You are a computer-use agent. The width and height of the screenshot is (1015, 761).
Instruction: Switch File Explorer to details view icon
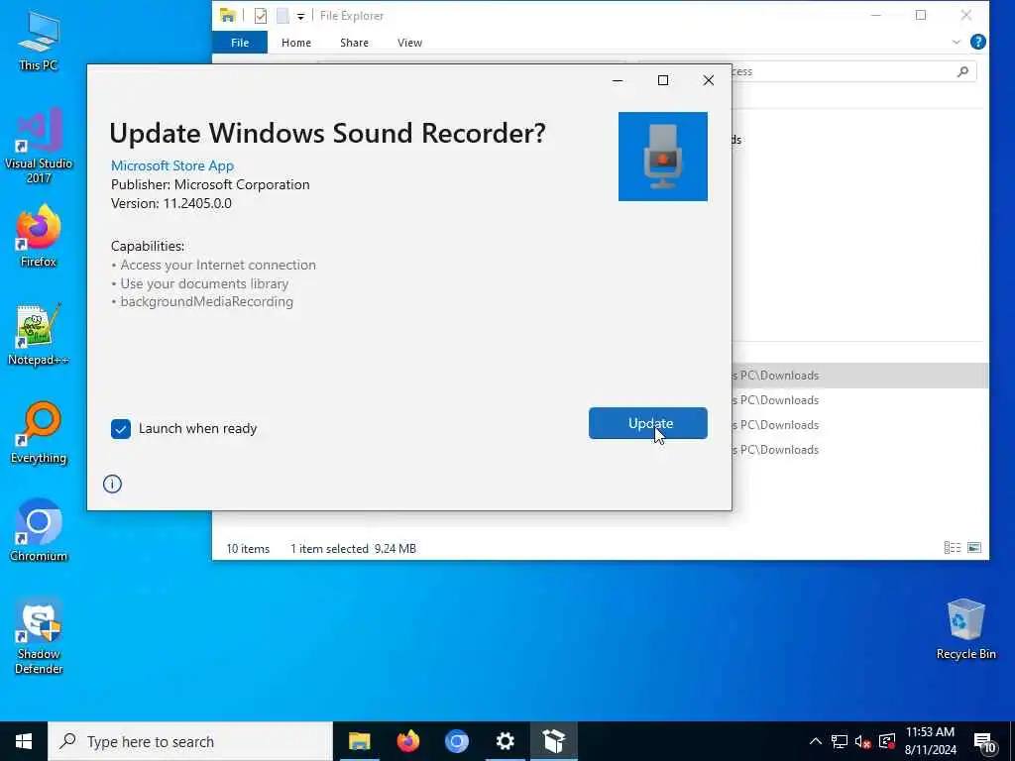click(953, 547)
